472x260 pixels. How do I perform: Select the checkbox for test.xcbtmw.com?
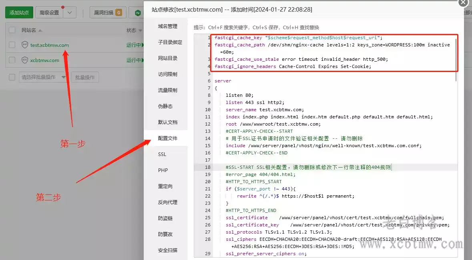[x=12, y=45]
